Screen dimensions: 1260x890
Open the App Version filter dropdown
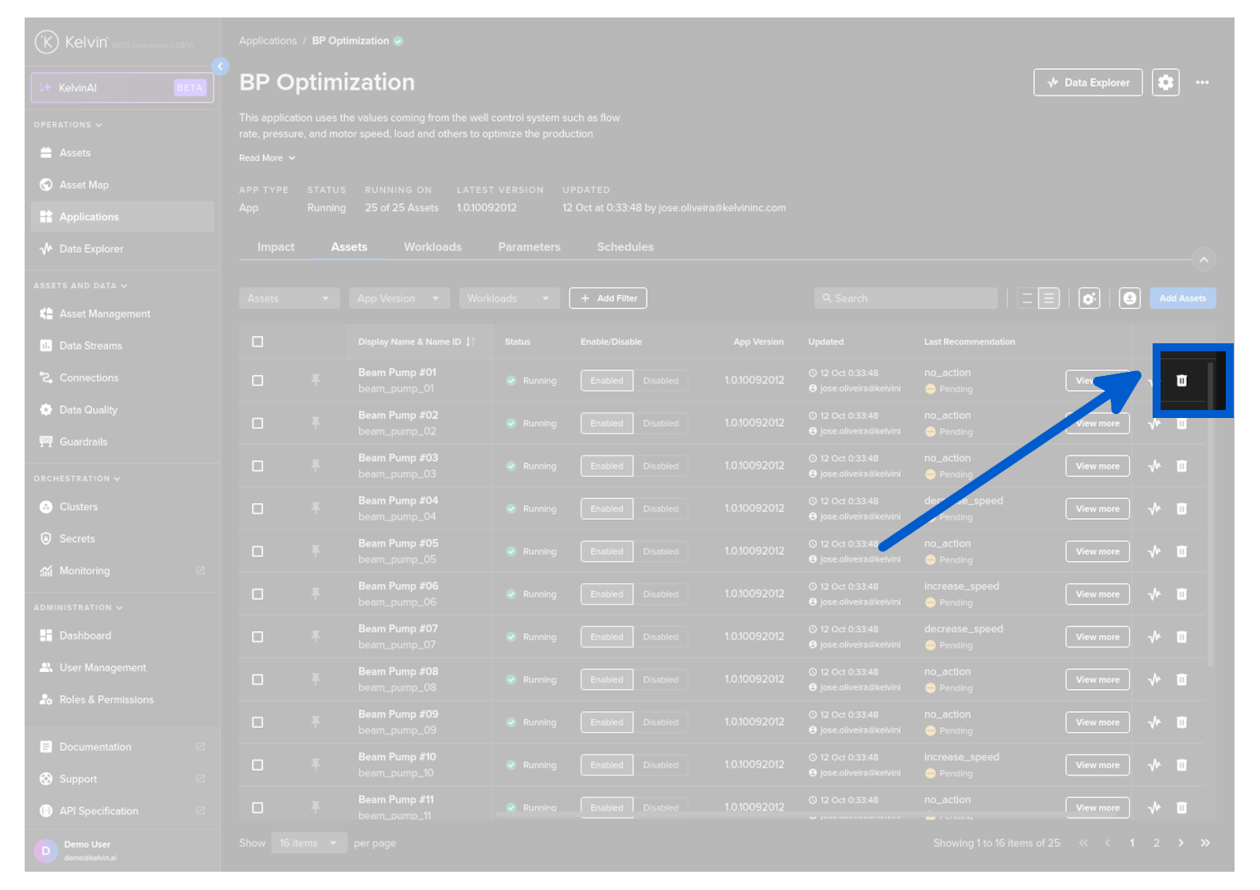[x=399, y=299]
